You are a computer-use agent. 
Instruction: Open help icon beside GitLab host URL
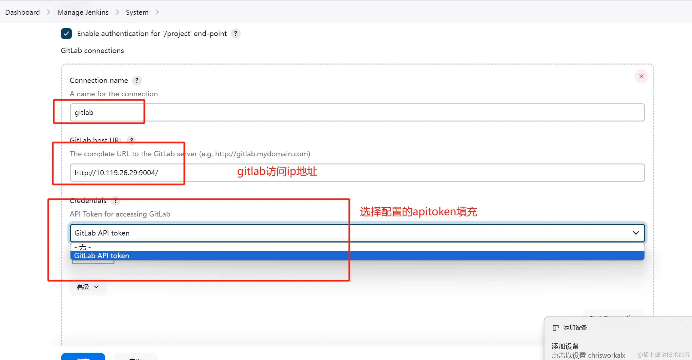(x=132, y=140)
